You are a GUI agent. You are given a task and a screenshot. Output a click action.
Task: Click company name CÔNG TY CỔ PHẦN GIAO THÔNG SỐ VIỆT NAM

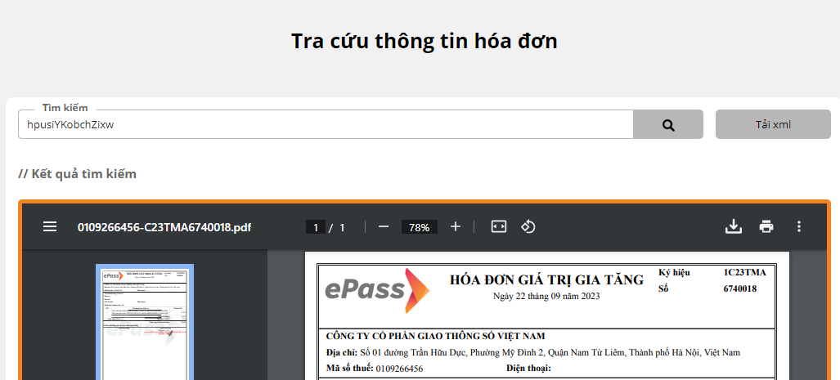435,336
